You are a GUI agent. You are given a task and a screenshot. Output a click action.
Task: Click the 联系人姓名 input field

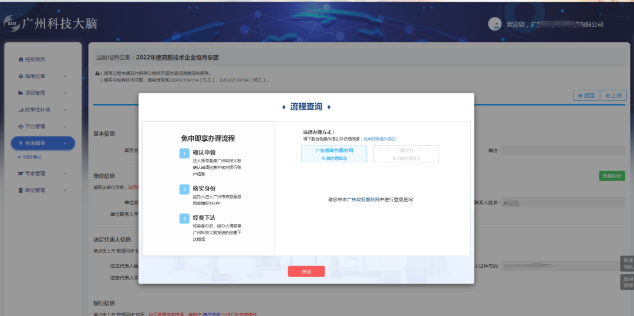pos(563,202)
